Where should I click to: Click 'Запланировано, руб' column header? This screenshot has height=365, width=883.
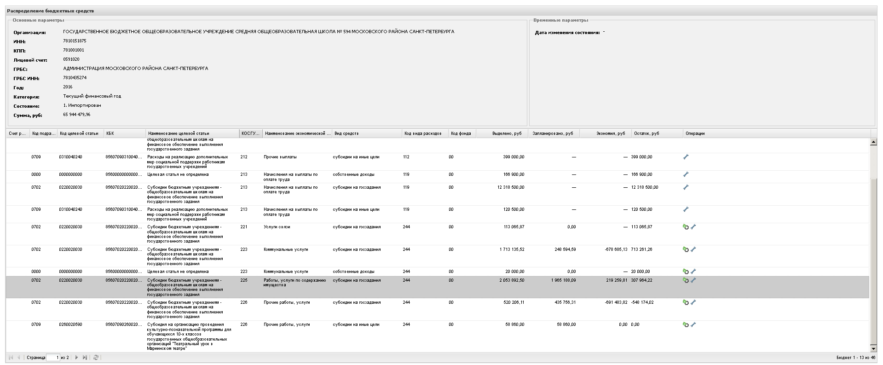click(x=553, y=133)
